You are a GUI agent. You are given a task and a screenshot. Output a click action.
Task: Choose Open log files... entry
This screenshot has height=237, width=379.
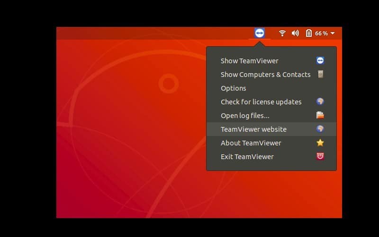tap(271, 116)
